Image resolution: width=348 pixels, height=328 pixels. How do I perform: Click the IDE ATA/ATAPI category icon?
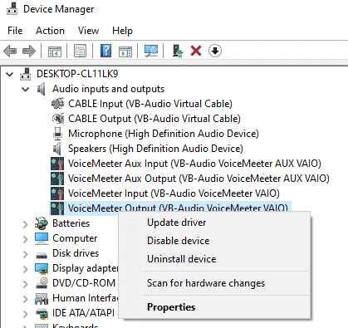[42, 314]
